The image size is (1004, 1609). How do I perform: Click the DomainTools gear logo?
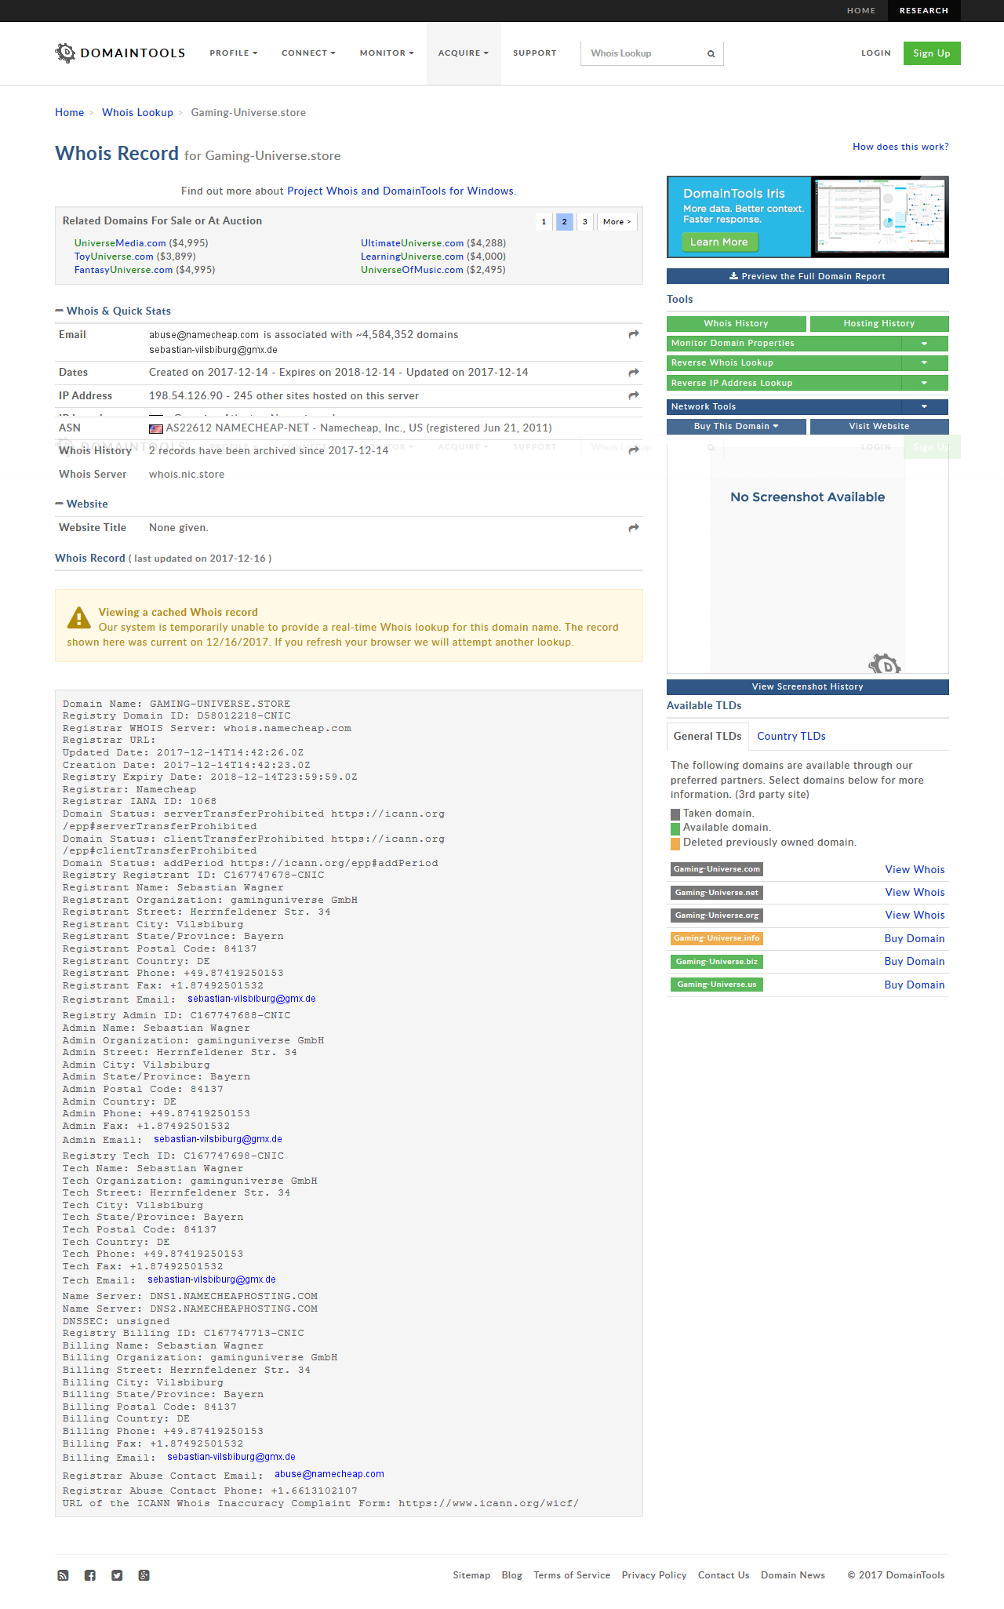click(x=65, y=53)
